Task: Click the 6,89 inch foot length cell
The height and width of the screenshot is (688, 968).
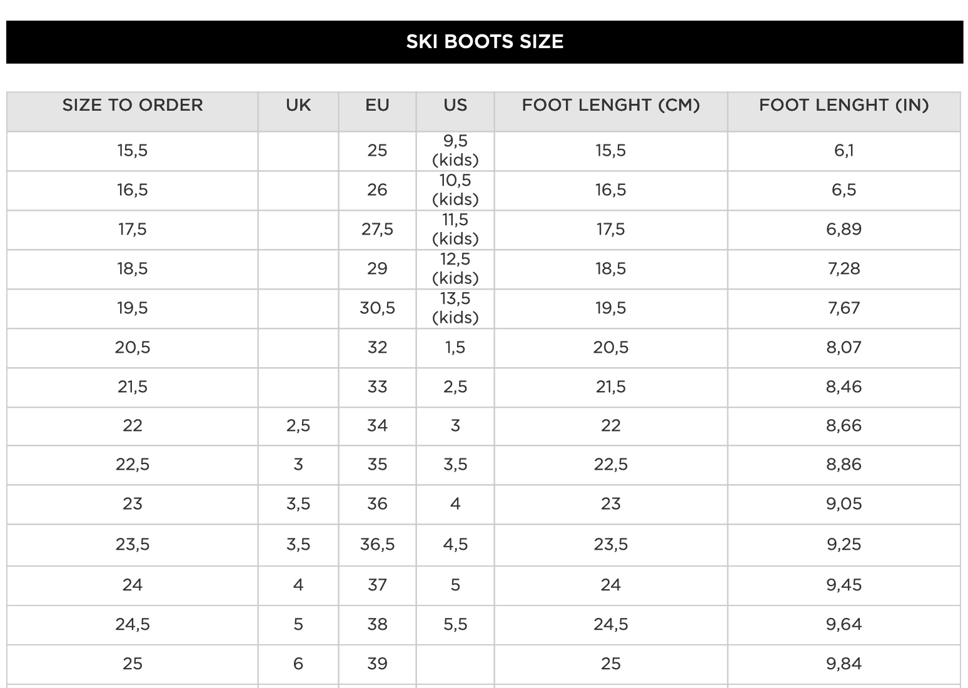Action: pos(844,230)
